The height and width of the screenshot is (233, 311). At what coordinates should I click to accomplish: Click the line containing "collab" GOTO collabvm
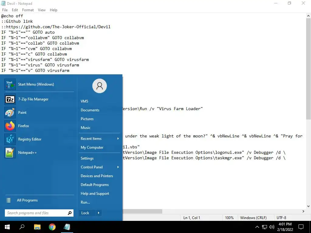(40, 43)
